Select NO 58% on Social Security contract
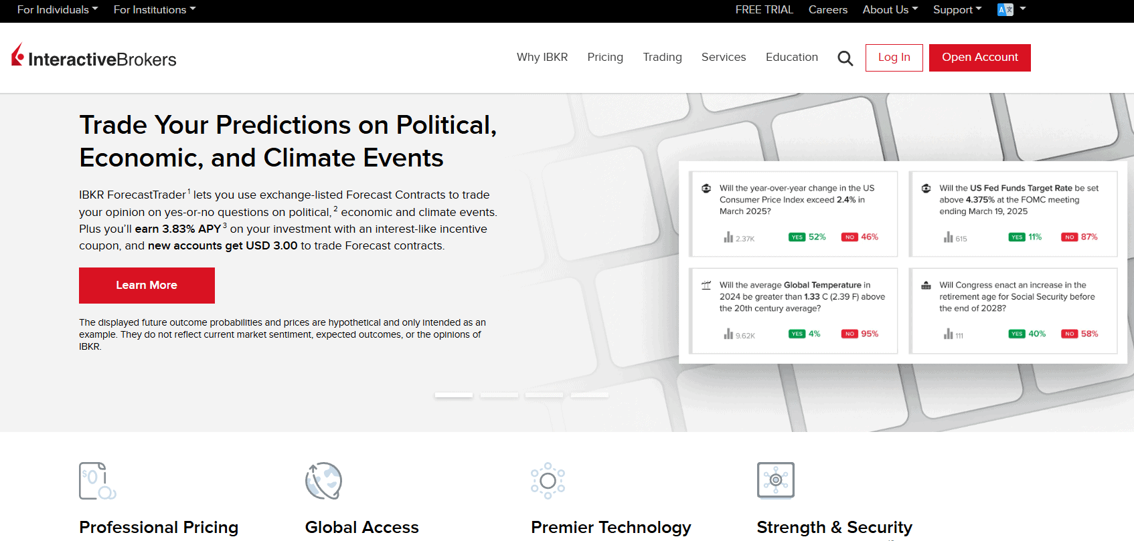This screenshot has width=1134, height=541. click(x=1080, y=334)
